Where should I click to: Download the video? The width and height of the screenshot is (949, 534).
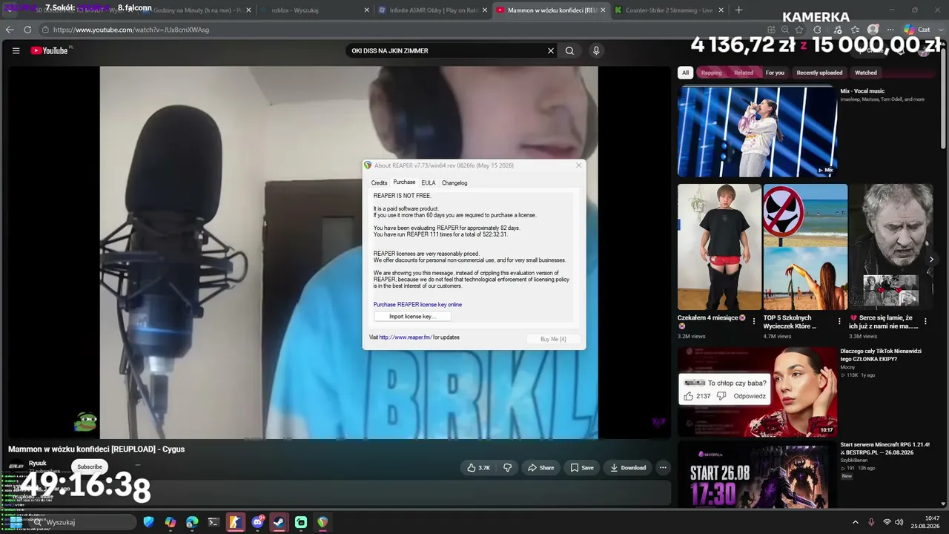click(628, 467)
